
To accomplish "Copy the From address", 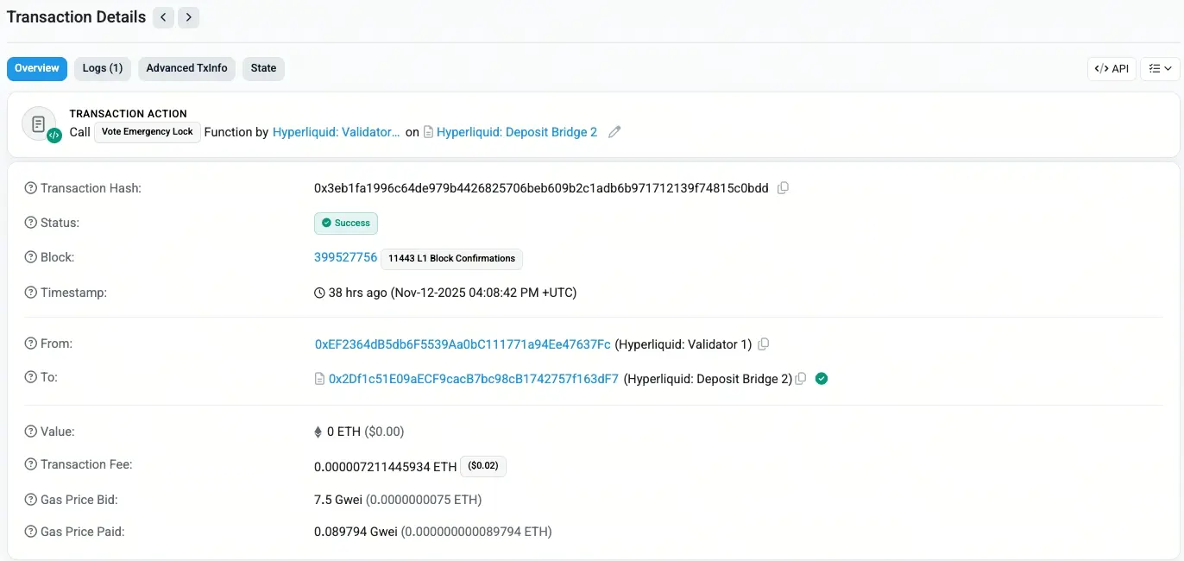I will point(763,344).
